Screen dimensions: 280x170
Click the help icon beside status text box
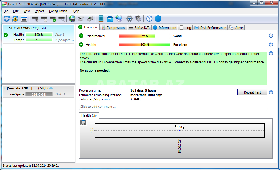point(271,53)
